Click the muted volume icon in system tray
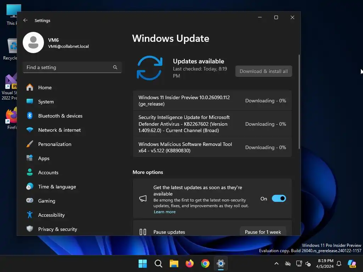363x272 pixels. pyautogui.click(x=308, y=263)
